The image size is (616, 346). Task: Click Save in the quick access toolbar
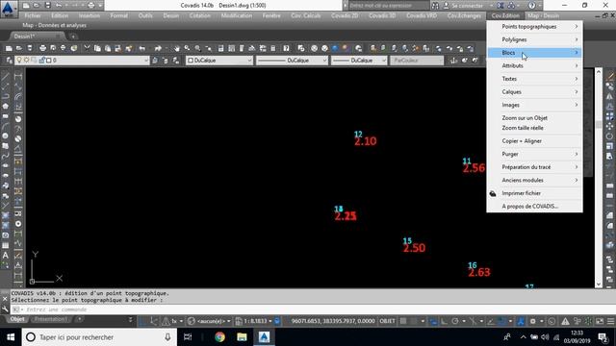click(x=47, y=6)
